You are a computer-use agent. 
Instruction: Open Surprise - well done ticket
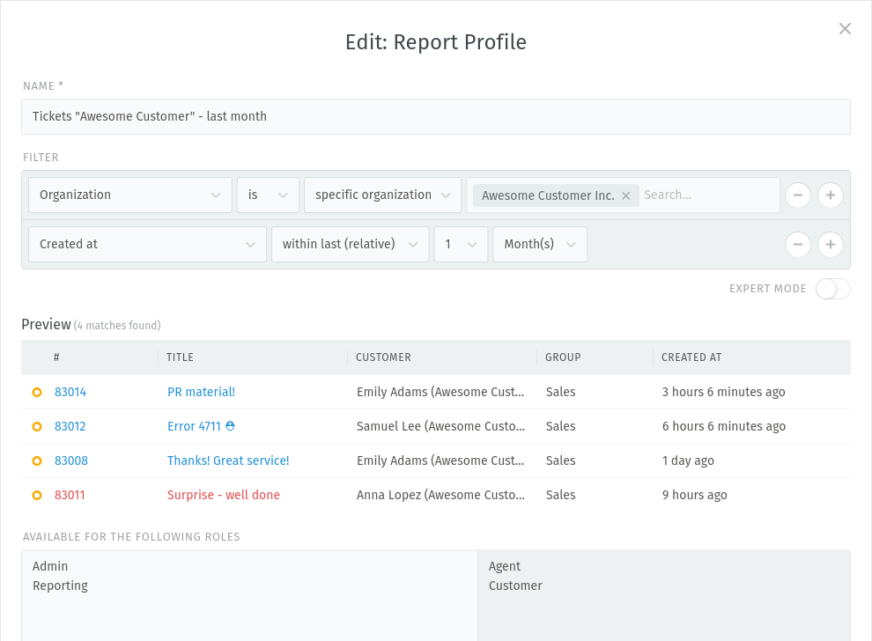pos(224,496)
